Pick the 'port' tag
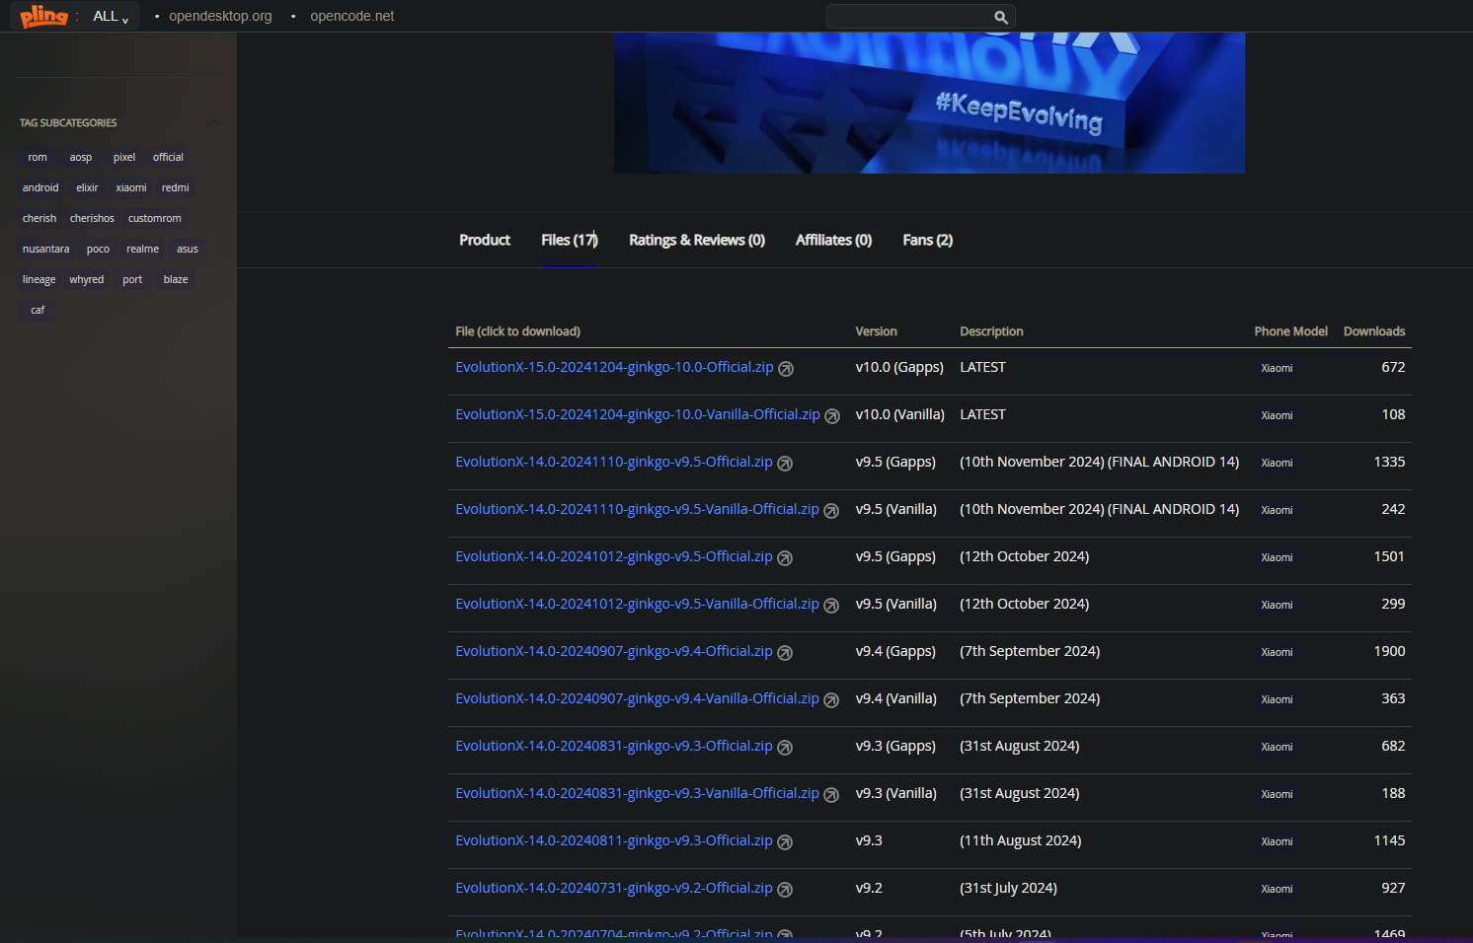The image size is (1473, 943). pyautogui.click(x=132, y=280)
